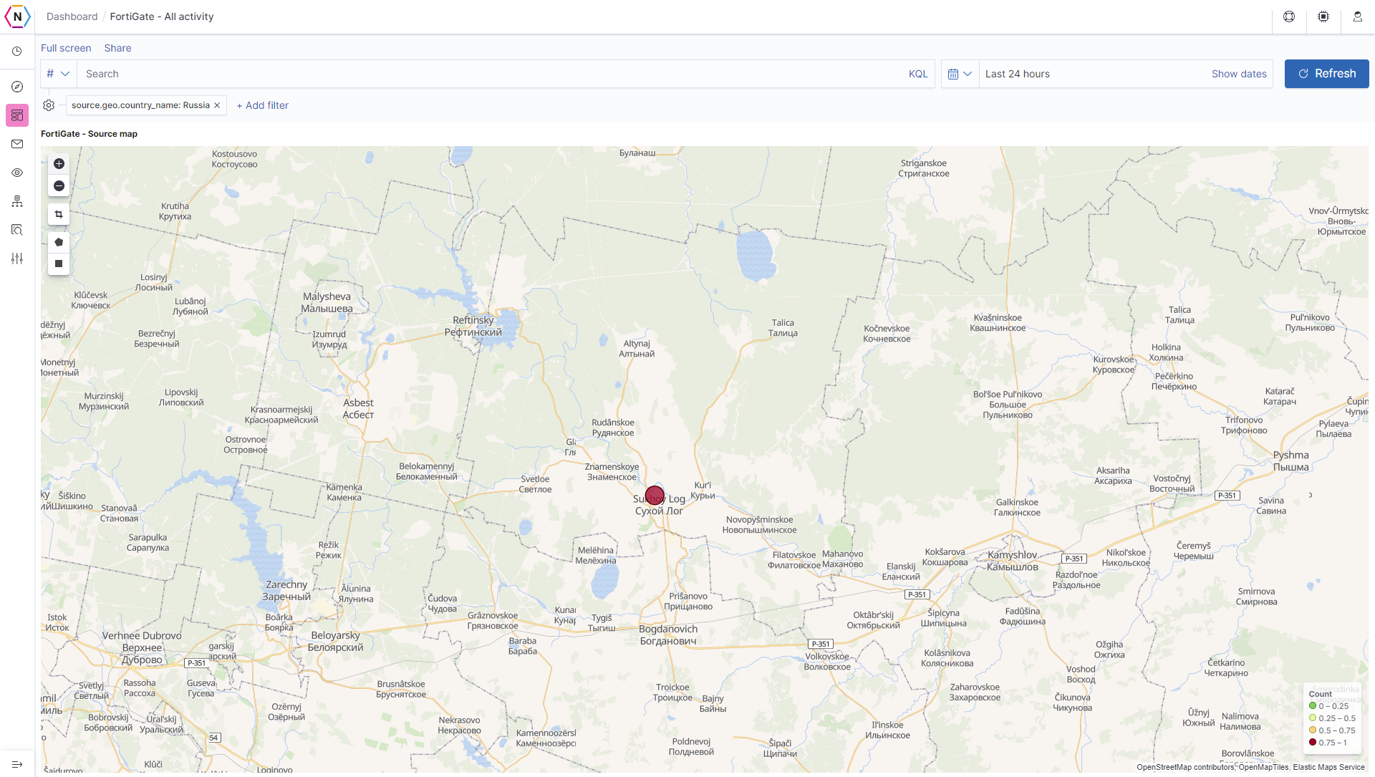The image size is (1375, 777).
Task: Click the Asbest city label on map
Action: click(358, 408)
